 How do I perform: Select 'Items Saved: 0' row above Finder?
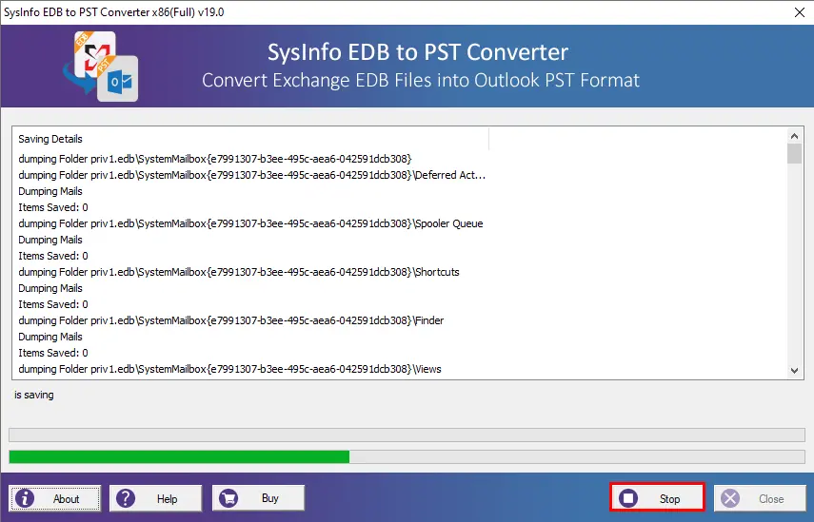coord(53,304)
